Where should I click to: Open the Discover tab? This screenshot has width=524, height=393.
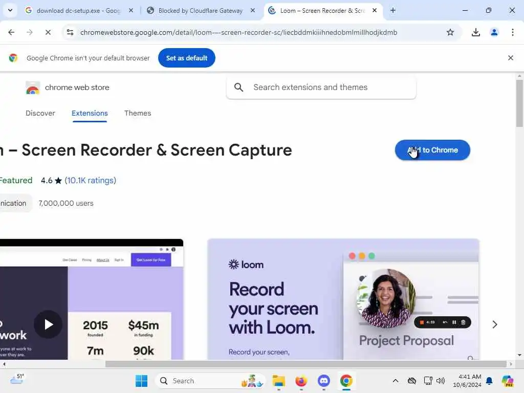(x=40, y=113)
